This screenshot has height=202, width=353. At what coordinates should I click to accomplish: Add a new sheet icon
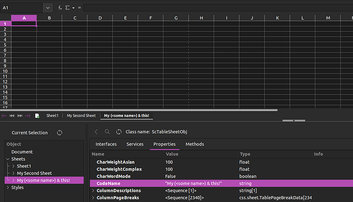click(x=37, y=116)
